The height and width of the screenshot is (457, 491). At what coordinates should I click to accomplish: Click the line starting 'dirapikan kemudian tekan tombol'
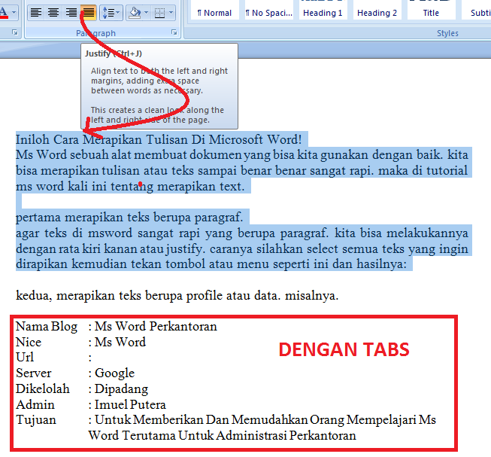(211, 264)
